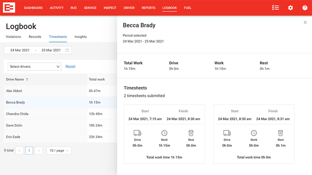This screenshot has width=312, height=175.
Task: Click the EROAD logo in the header
Action: point(9,8)
